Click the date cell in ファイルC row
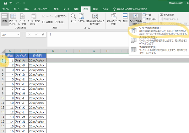The image size is (189, 133). [37, 70]
